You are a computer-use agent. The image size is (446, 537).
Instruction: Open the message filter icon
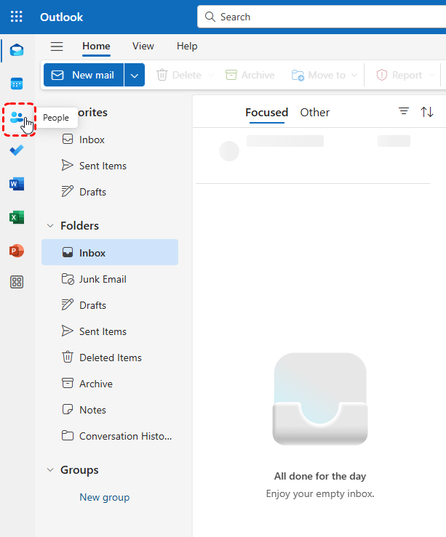[x=404, y=111]
